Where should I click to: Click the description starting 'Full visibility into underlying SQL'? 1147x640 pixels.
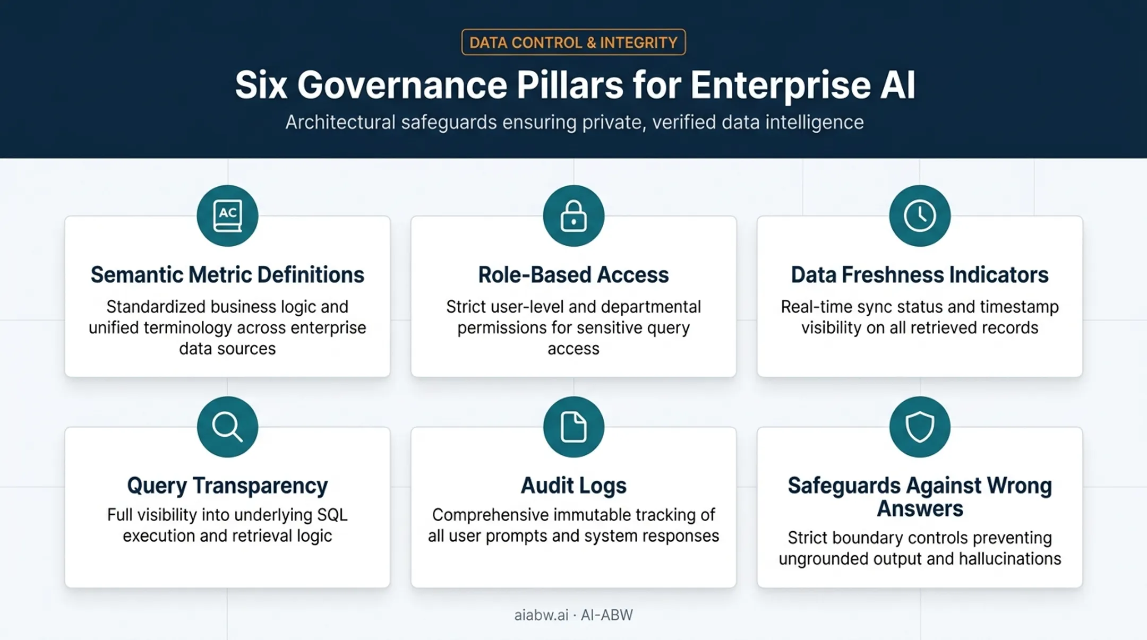click(227, 525)
